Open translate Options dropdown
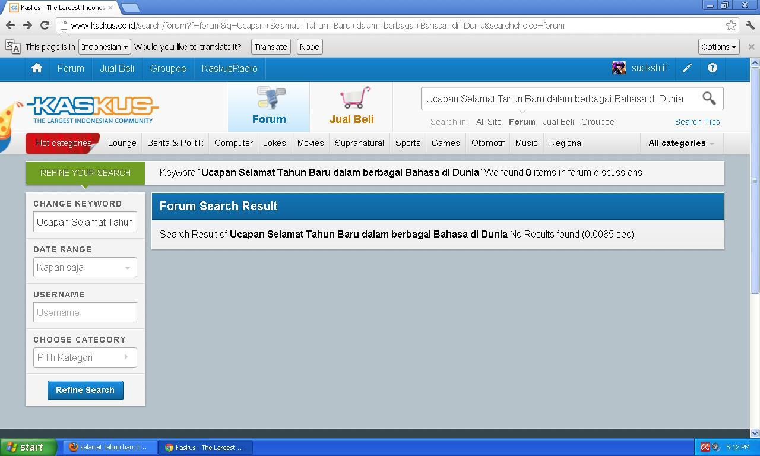 click(x=718, y=47)
